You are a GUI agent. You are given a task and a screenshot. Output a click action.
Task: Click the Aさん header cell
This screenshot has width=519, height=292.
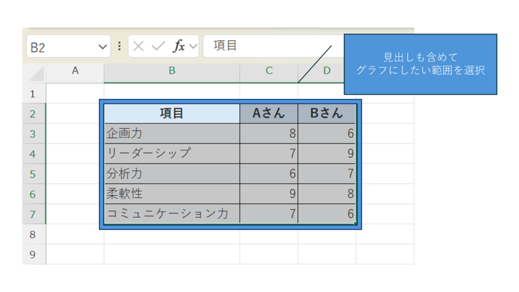coord(269,114)
